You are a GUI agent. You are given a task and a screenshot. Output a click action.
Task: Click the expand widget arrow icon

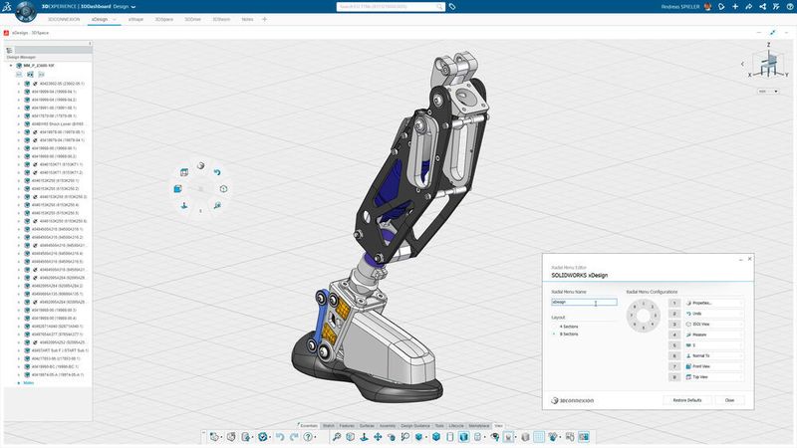(773, 33)
